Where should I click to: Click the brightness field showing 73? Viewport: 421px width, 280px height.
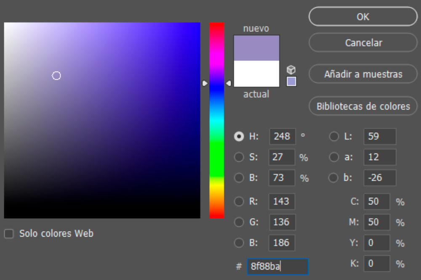click(x=282, y=178)
